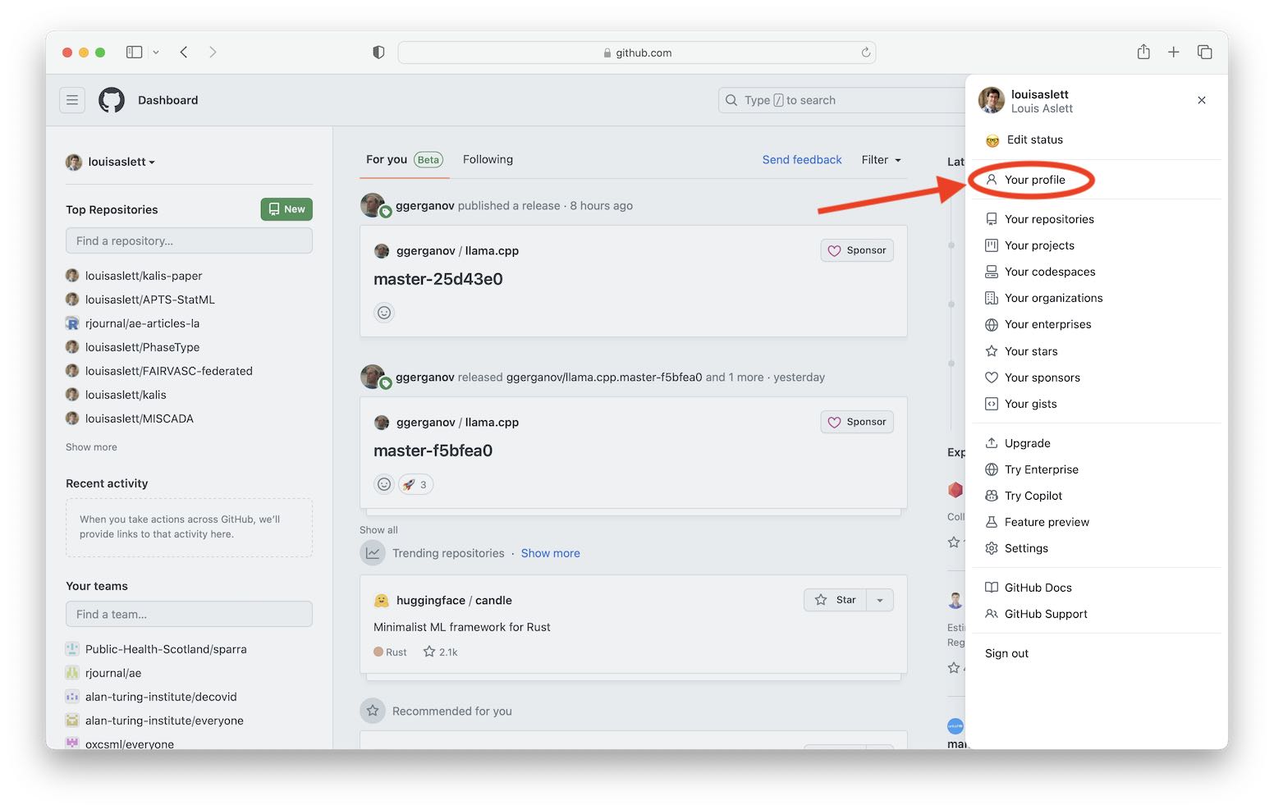Open the Filter dropdown in feed
The image size is (1274, 810).
click(x=881, y=160)
